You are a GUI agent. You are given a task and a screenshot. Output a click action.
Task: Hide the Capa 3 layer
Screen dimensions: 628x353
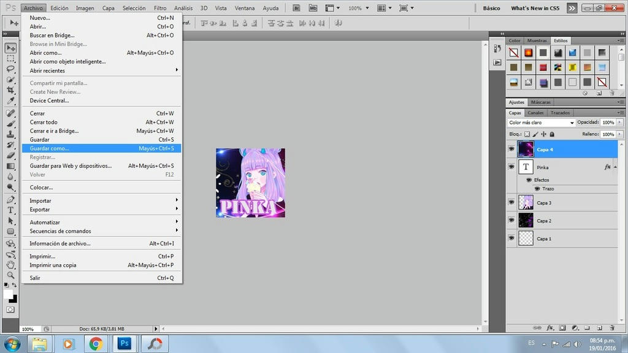coord(511,202)
